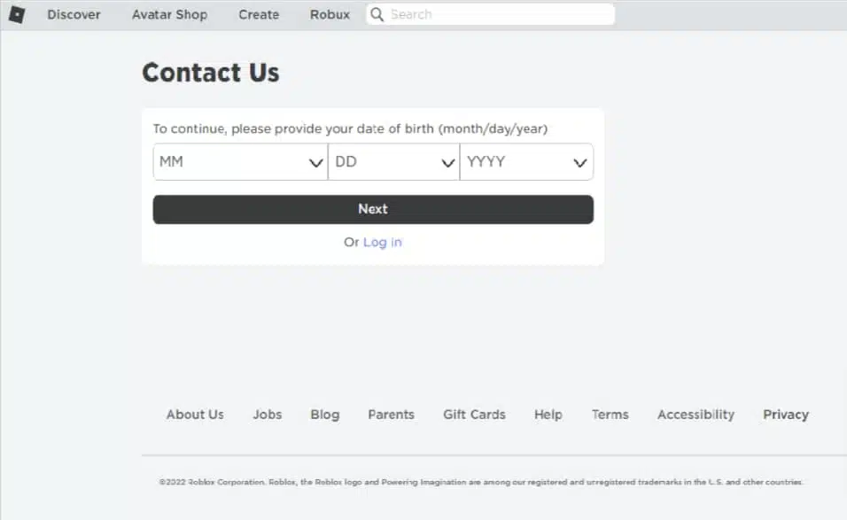
Task: Open the Discover page
Action: point(74,14)
